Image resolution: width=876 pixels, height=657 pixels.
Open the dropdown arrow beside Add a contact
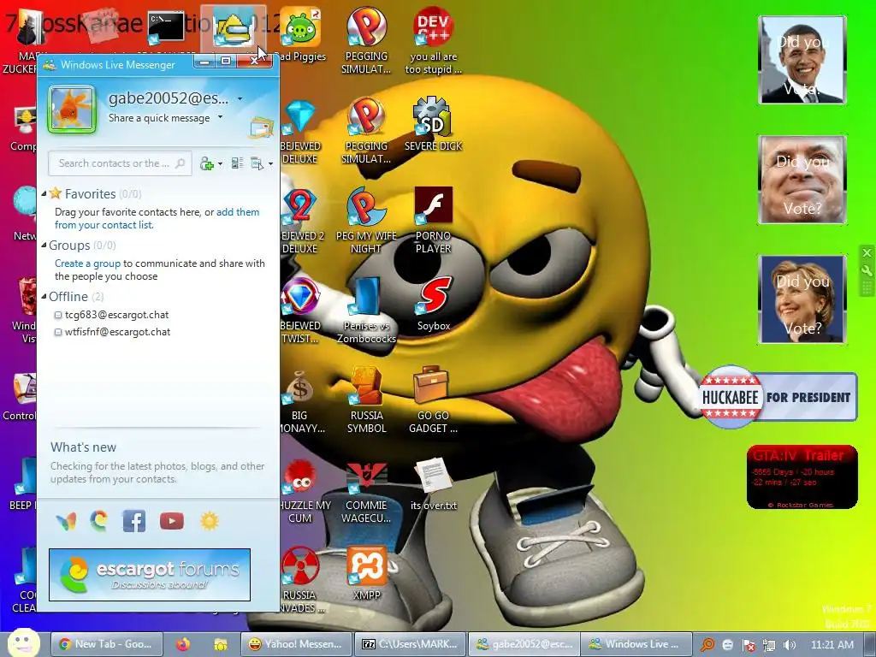pyautogui.click(x=220, y=163)
